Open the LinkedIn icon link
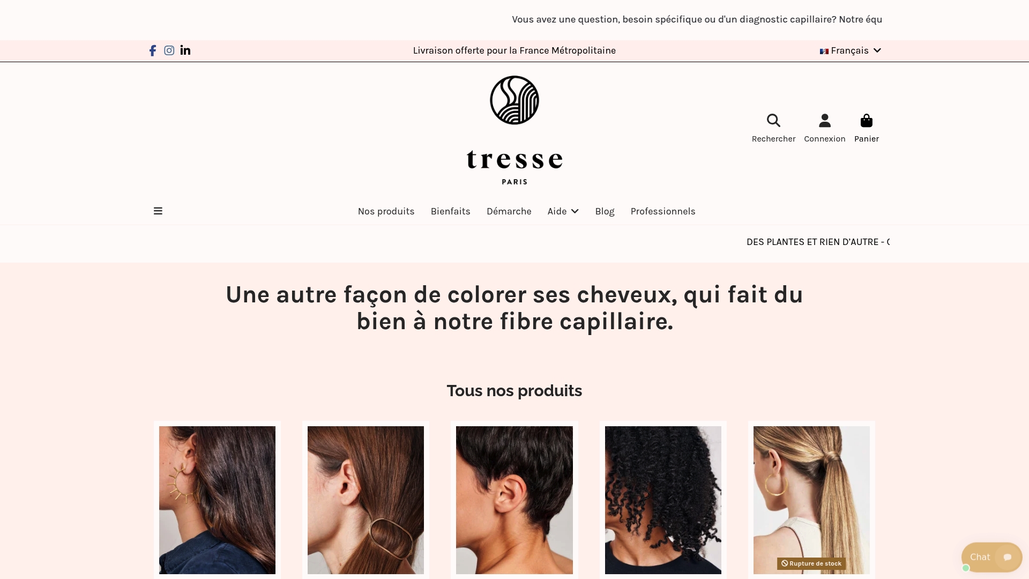This screenshot has height=579, width=1029. 185,50
